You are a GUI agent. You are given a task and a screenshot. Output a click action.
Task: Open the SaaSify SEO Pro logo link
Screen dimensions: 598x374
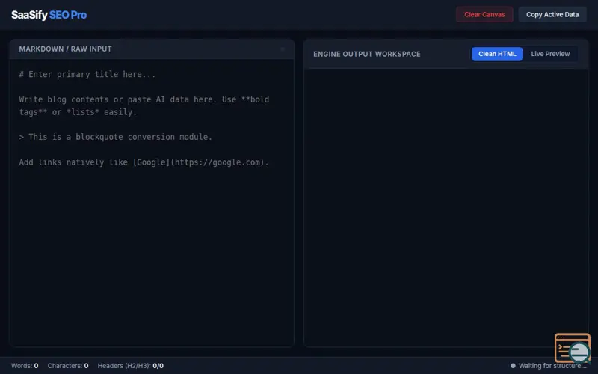coord(49,15)
